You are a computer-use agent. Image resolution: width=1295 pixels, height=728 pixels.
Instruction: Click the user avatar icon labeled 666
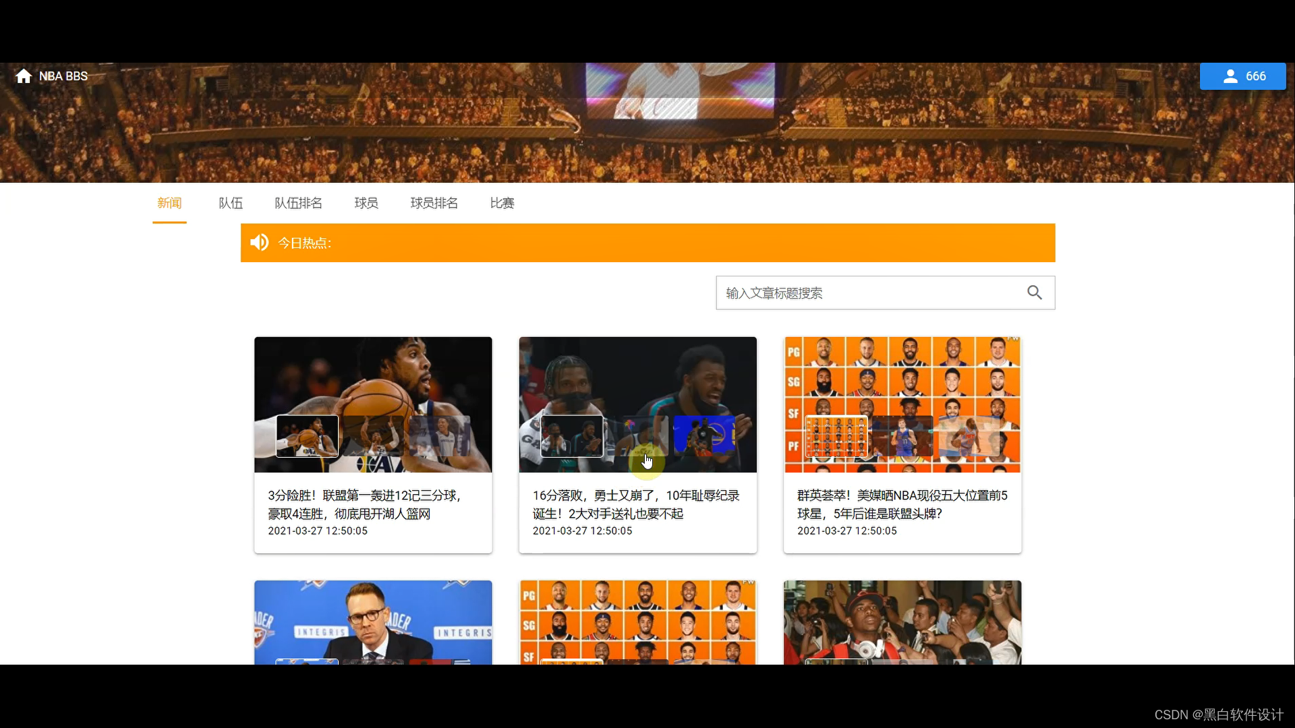pos(1230,76)
